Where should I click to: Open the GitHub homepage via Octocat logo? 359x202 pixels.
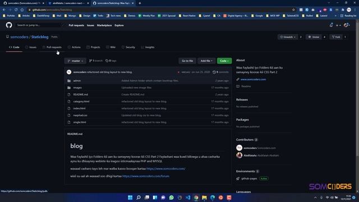click(9, 25)
